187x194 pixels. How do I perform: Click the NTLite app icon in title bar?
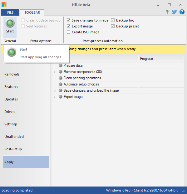4,5
